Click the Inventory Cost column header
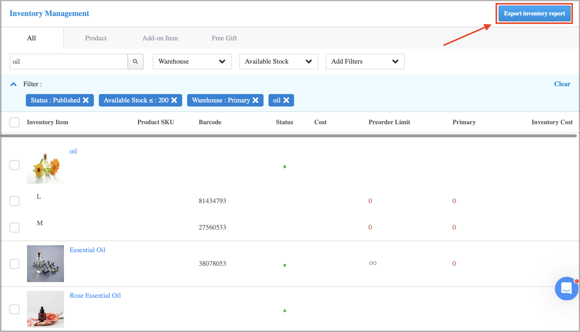The width and height of the screenshot is (580, 332). click(552, 122)
